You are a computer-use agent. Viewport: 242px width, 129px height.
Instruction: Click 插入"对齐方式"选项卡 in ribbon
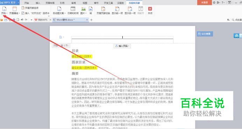(36, 13)
